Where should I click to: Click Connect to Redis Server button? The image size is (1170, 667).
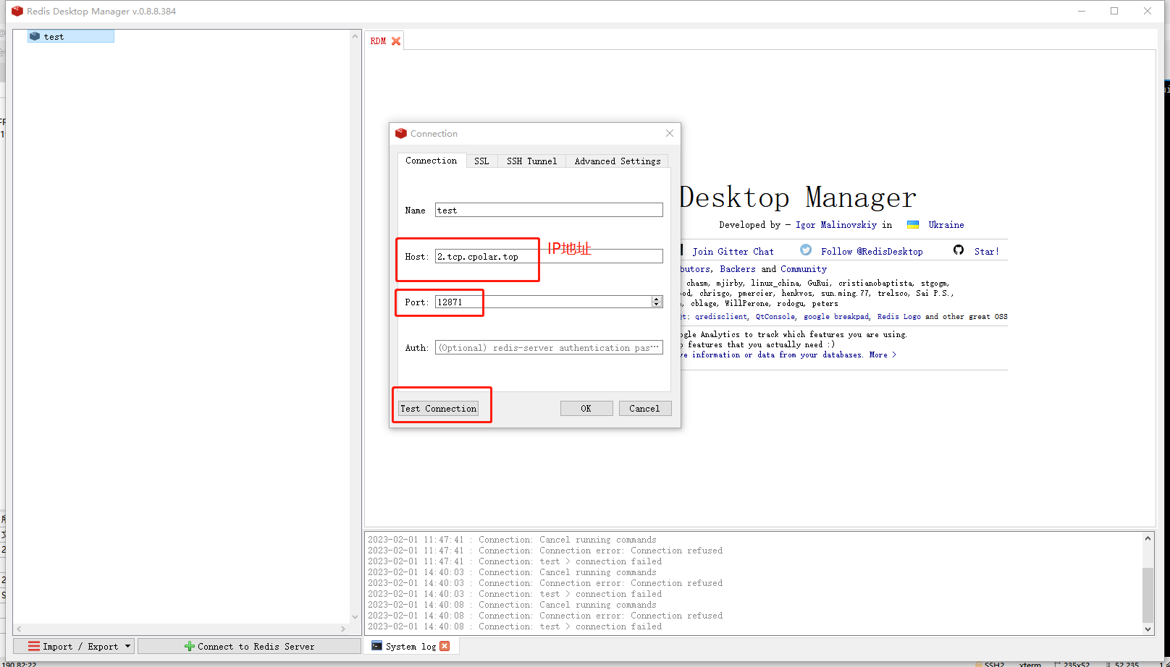[x=249, y=646]
